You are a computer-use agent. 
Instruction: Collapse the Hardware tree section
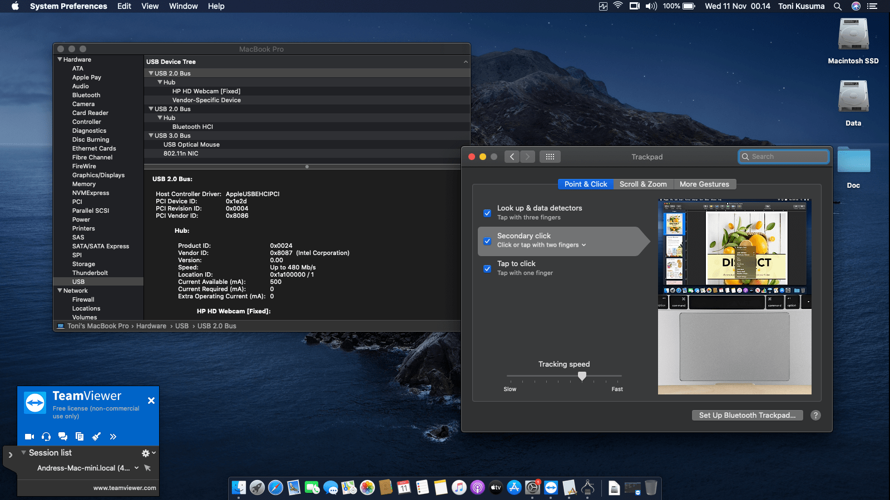pos(60,59)
